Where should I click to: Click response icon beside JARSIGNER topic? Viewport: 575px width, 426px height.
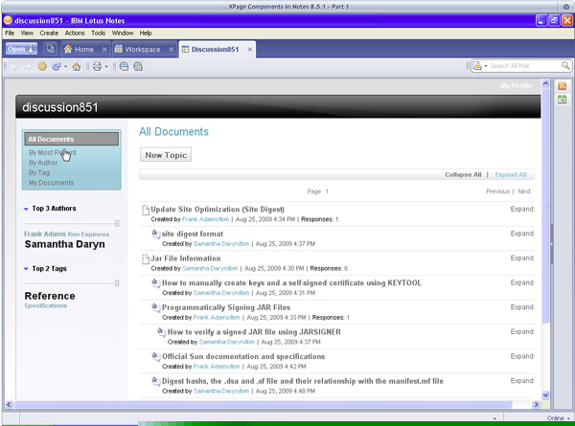(162, 332)
